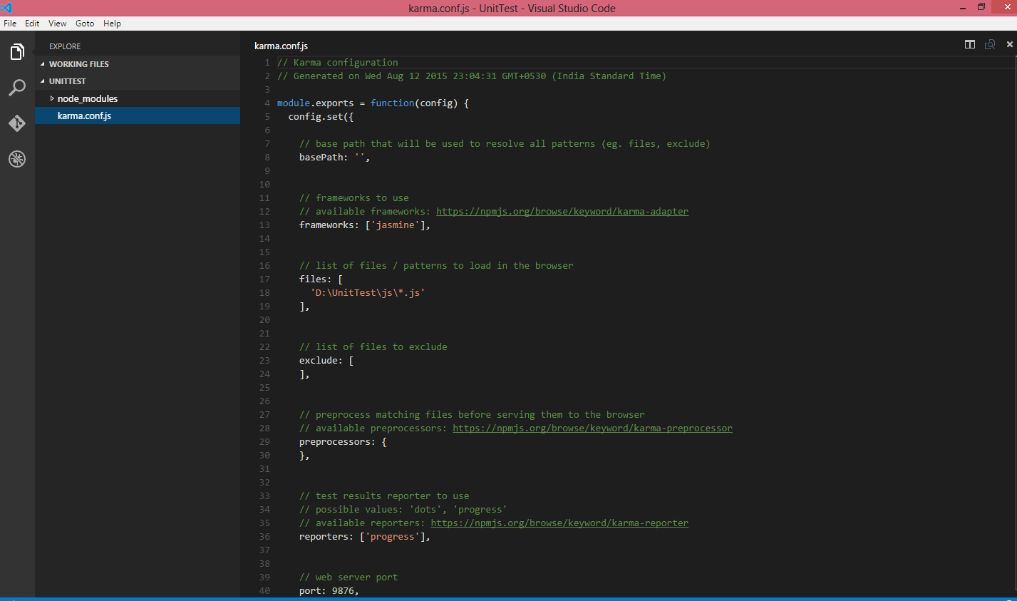Image resolution: width=1017 pixels, height=601 pixels.
Task: Click the 'files: [' line
Action: click(321, 279)
